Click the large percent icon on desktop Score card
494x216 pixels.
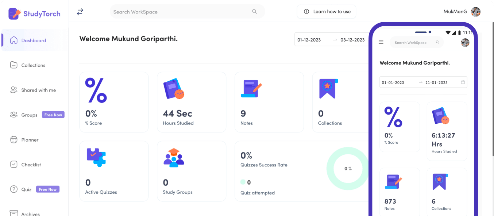pos(96,90)
